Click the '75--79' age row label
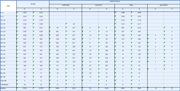 coord(8,70)
